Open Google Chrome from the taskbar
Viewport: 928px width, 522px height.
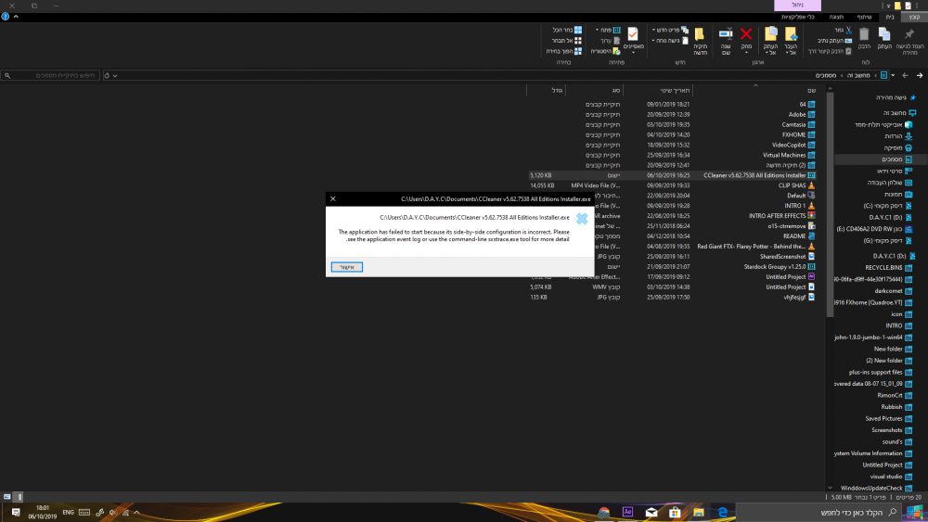click(x=604, y=512)
